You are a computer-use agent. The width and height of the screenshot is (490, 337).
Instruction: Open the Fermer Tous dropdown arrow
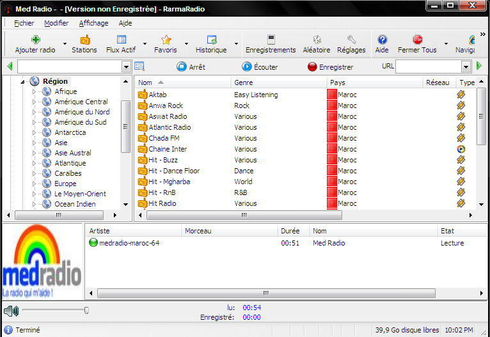click(x=446, y=43)
